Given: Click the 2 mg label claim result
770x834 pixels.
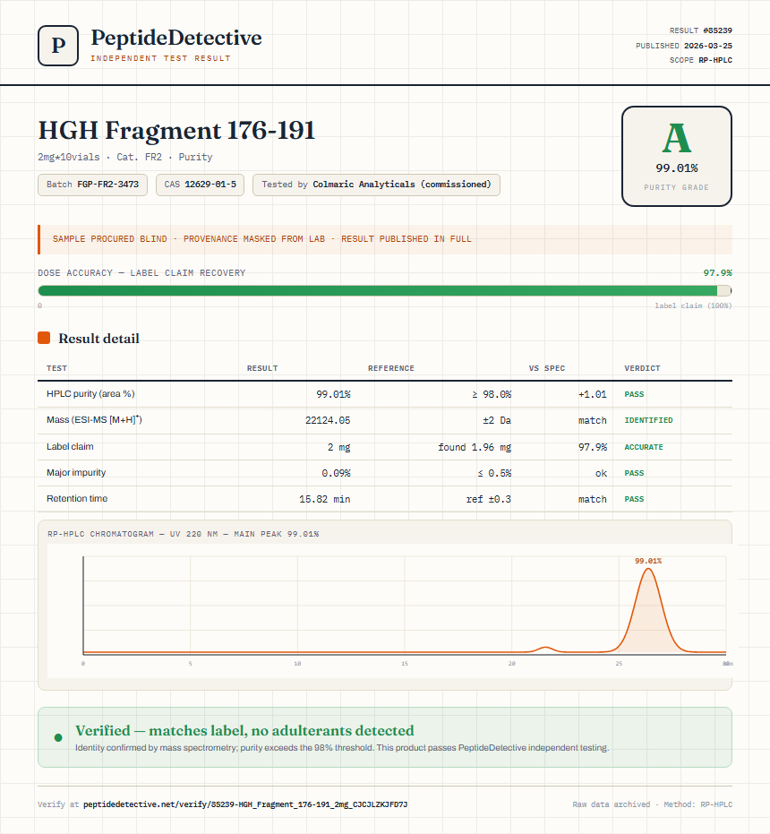Looking at the screenshot, I should point(338,447).
